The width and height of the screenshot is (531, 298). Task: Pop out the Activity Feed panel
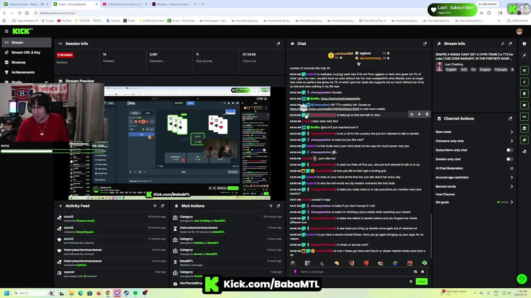(162, 206)
